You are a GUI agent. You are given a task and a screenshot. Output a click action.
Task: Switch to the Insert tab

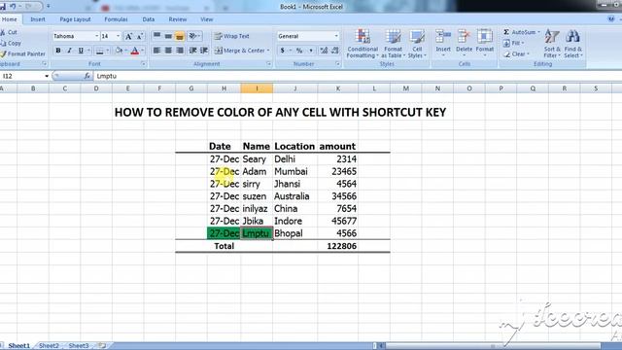[x=38, y=19]
